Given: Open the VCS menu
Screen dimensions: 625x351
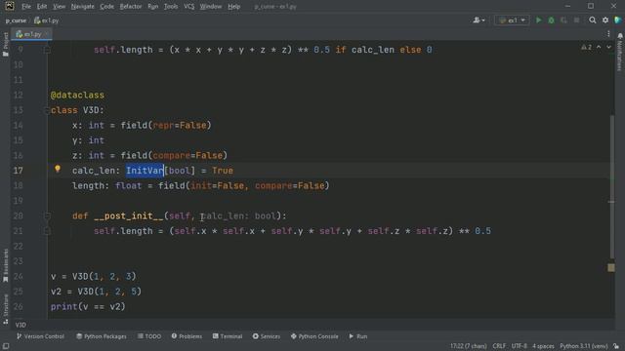Looking at the screenshot, I should [x=188, y=7].
